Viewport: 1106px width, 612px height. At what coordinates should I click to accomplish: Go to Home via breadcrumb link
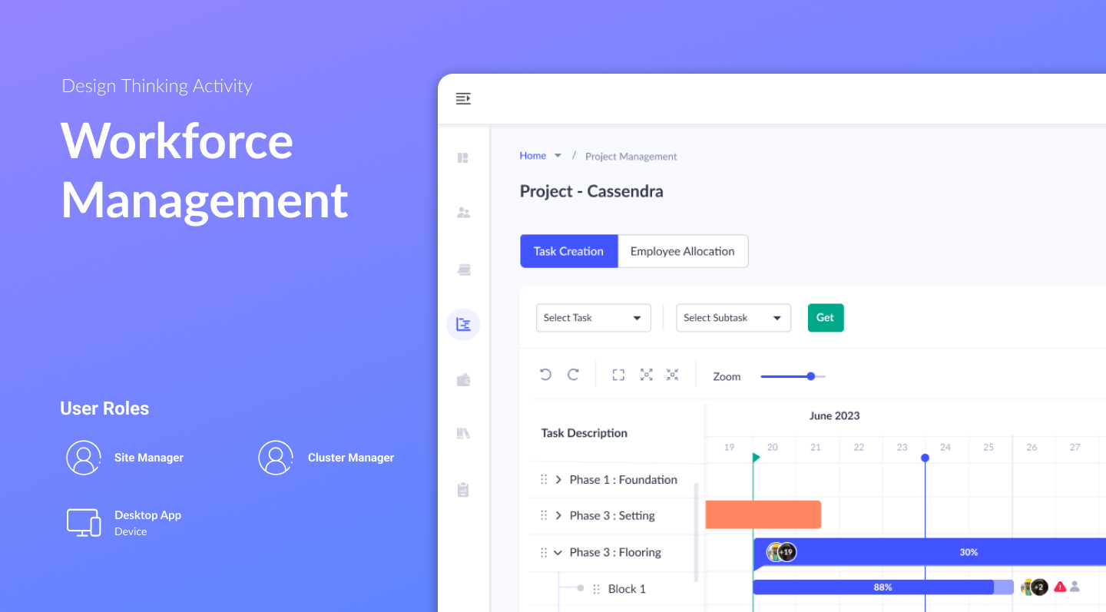[x=532, y=156]
